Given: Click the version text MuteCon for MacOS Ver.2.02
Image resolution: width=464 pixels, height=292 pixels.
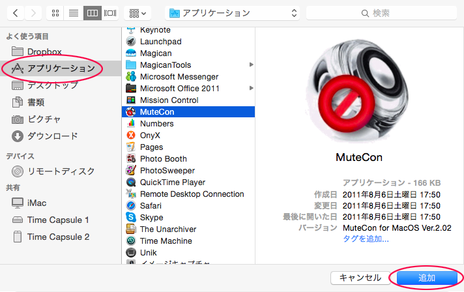Looking at the screenshot, I should [397, 228].
